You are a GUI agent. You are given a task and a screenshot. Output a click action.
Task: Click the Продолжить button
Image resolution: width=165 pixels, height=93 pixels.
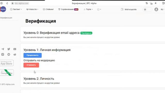[x=32, y=55]
